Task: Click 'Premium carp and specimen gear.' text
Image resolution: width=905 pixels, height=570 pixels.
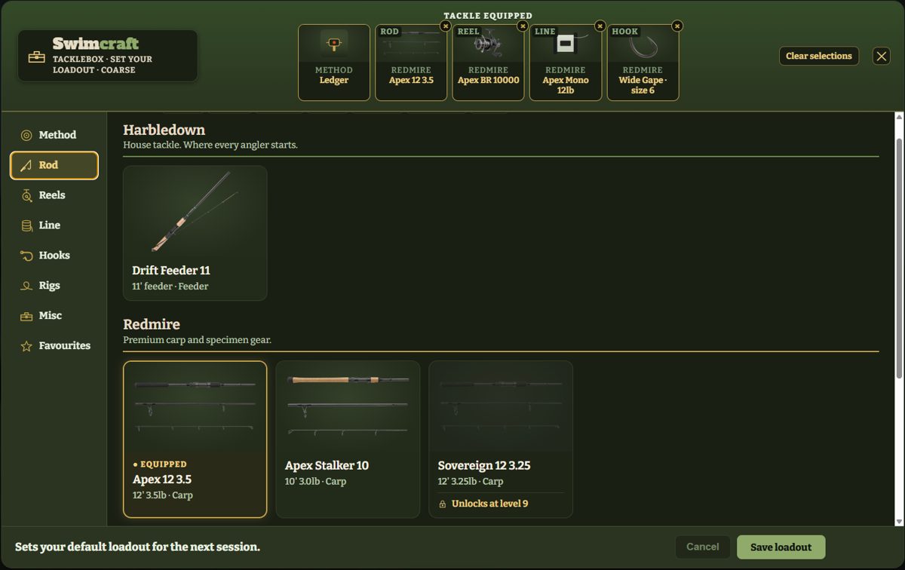Action: tap(198, 340)
